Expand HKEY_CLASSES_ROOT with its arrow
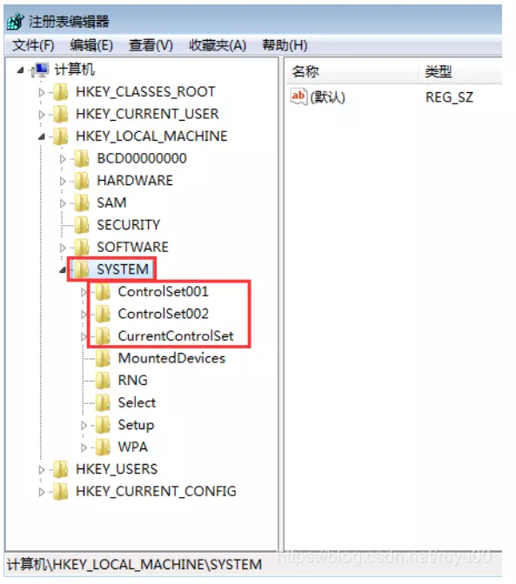 (x=42, y=92)
